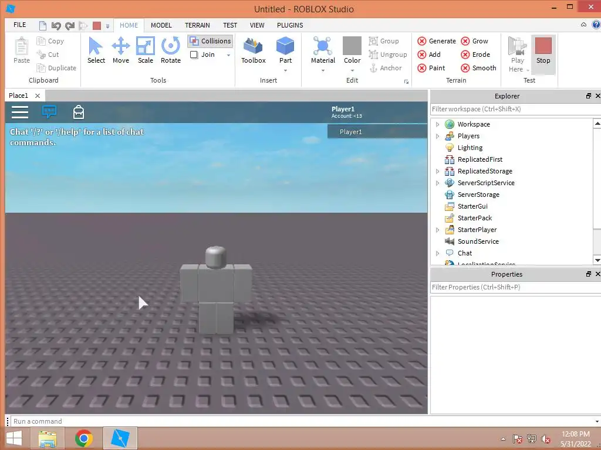Image resolution: width=601 pixels, height=450 pixels.
Task: Open quick access toolbar customize dropdown
Action: [108, 26]
